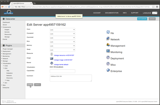The height and width of the screenshot is (105, 160).
Task: Click the Resource server icon
Action: coord(51,54)
